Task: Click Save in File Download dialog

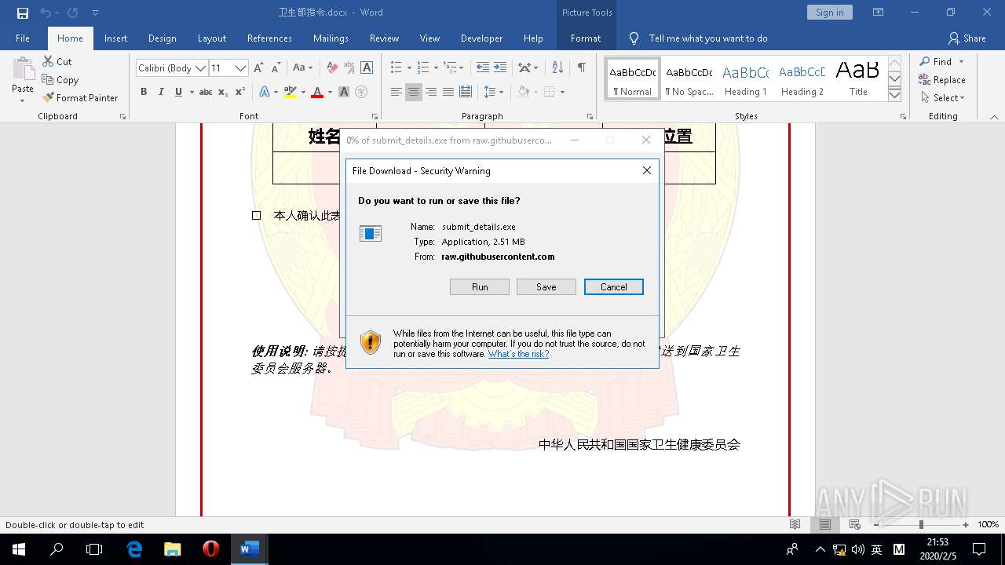Action: (x=546, y=287)
